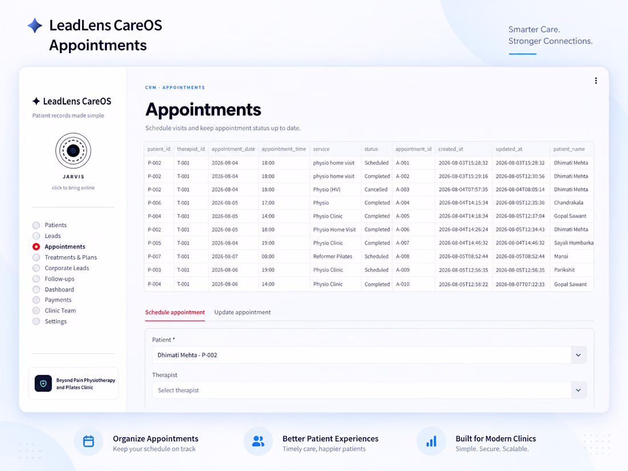Sort by the status column header
This screenshot has width=628, height=471.
tap(376, 149)
